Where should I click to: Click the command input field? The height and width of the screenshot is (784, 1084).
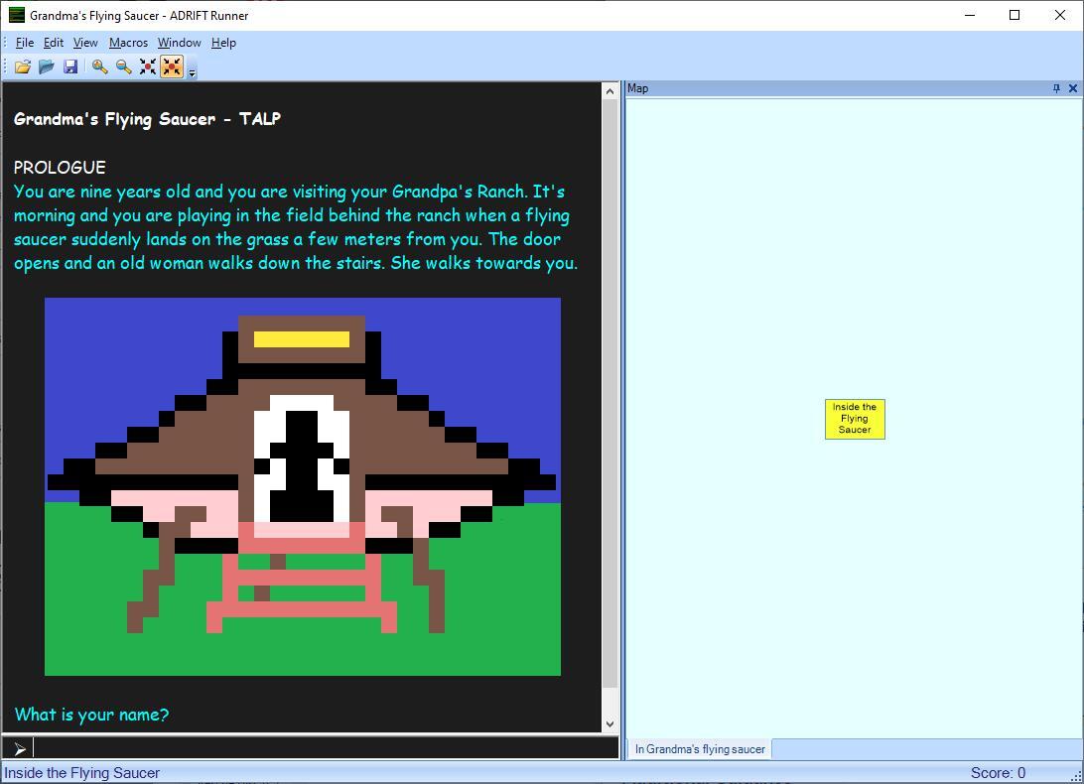point(318,748)
